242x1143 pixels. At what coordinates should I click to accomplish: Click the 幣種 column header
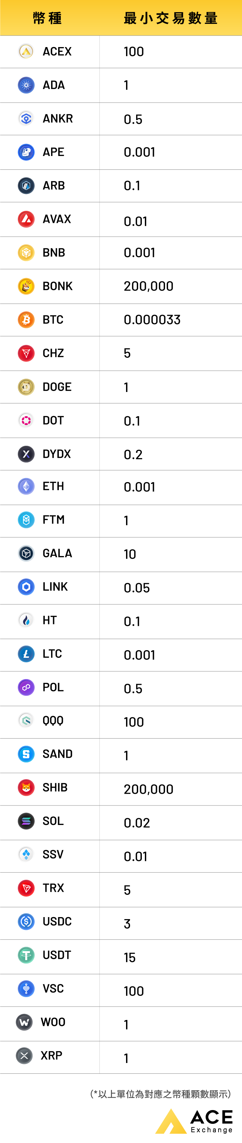pyautogui.click(x=47, y=18)
